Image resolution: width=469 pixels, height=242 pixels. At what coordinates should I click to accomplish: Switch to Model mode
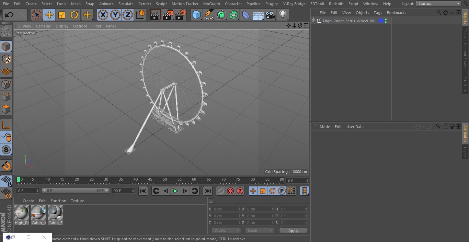pos(6,47)
